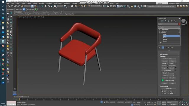Select the Unlink Selection tool
189x106 pixels.
(x=19, y=6)
